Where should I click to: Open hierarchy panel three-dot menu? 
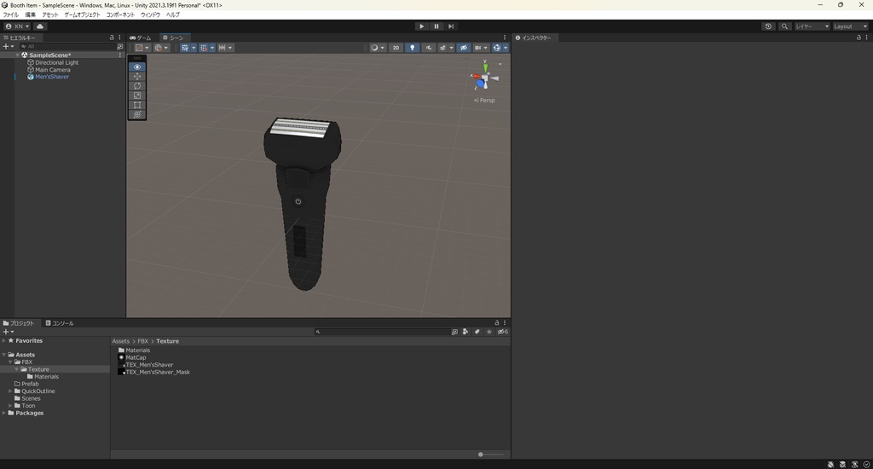[x=119, y=38]
